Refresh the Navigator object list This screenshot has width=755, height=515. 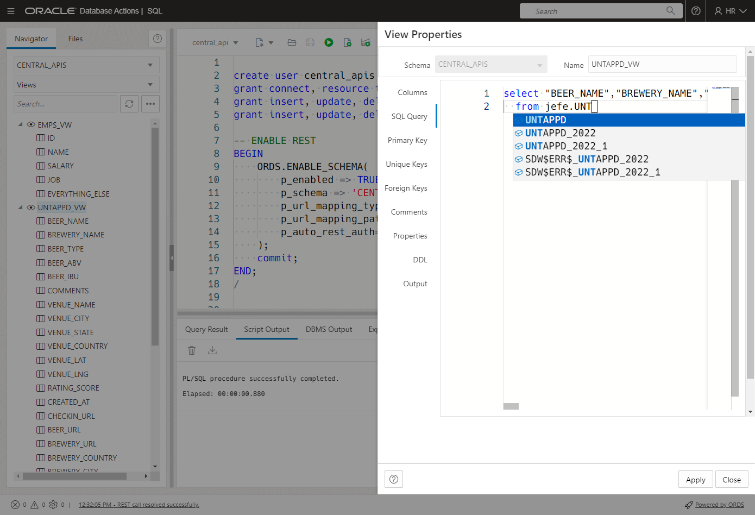[x=129, y=104]
